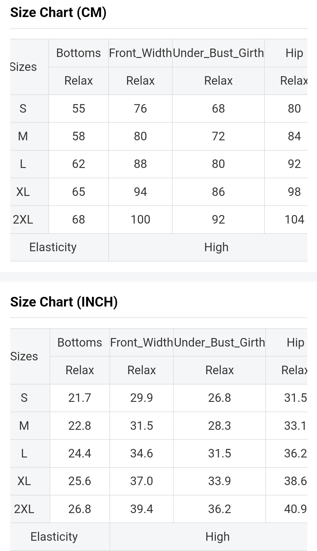Viewport: 317px width, 551px height.
Task: Click the CM chart cell showing 100
Action: point(140,220)
